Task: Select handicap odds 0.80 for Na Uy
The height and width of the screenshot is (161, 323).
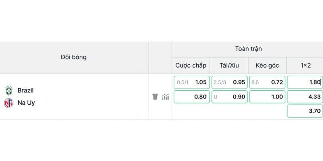Action: point(191,97)
